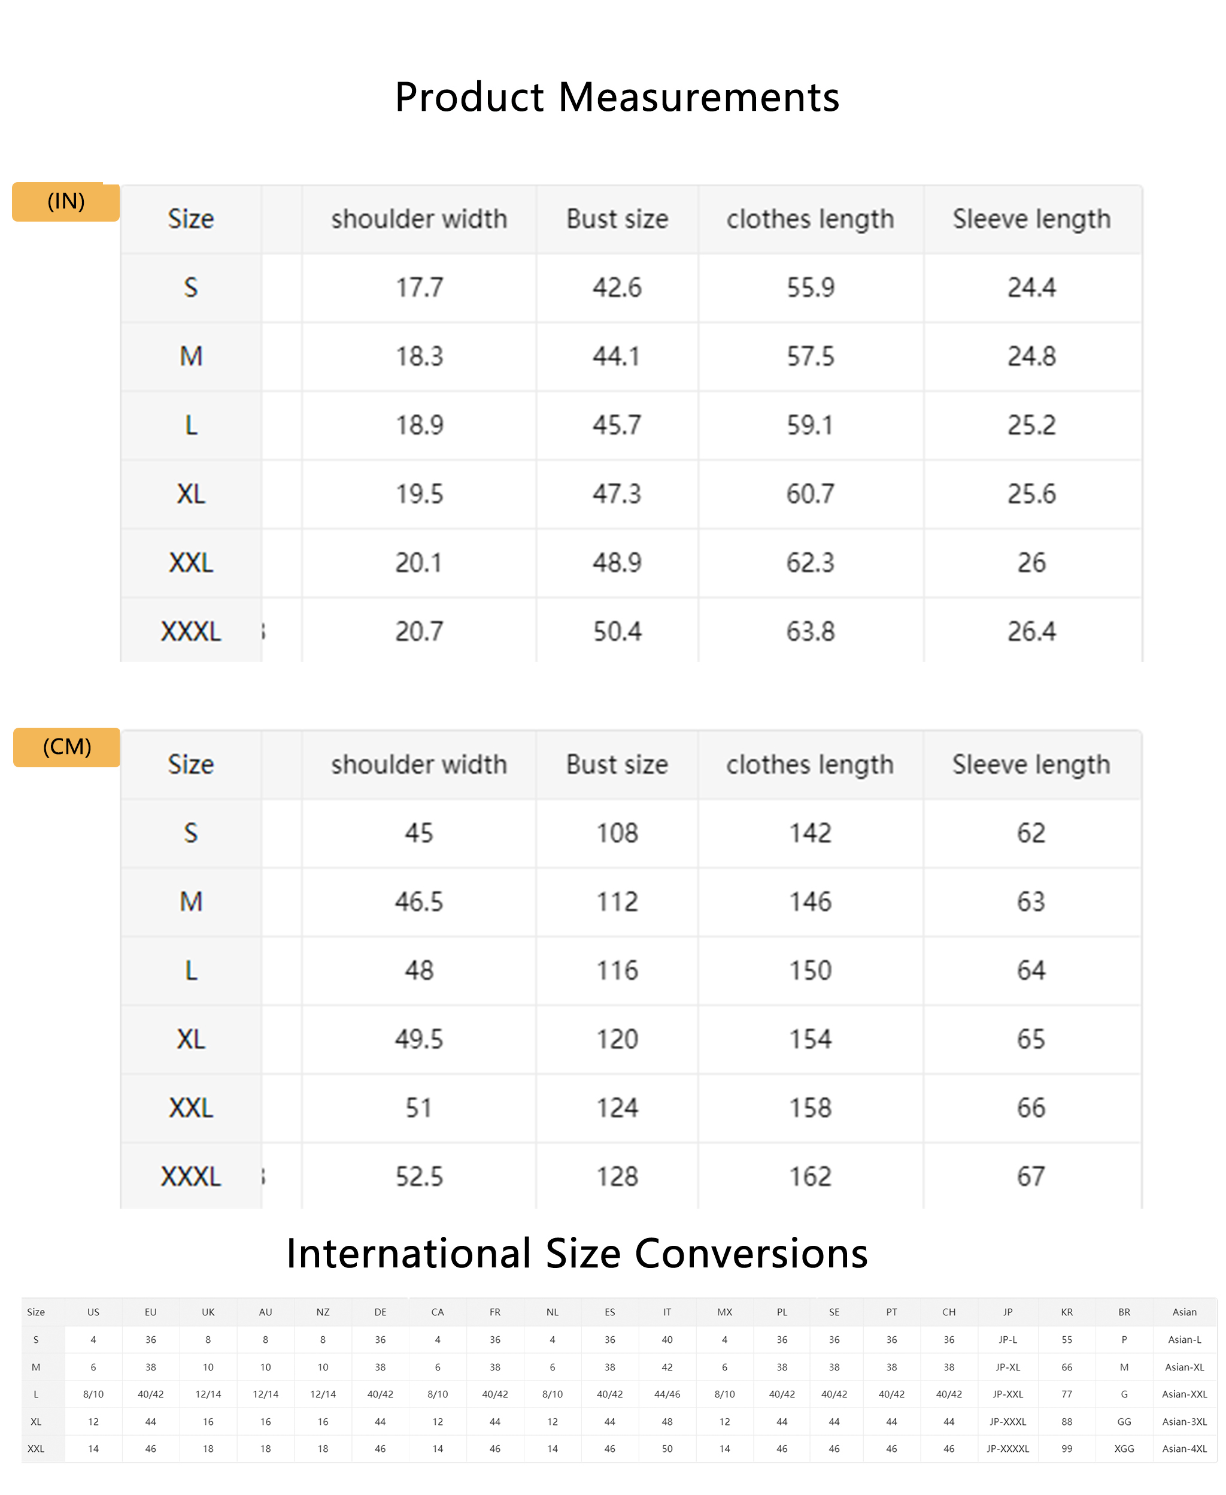Select Bust size header in centimeter table
This screenshot has height=1495, width=1226.
617,765
